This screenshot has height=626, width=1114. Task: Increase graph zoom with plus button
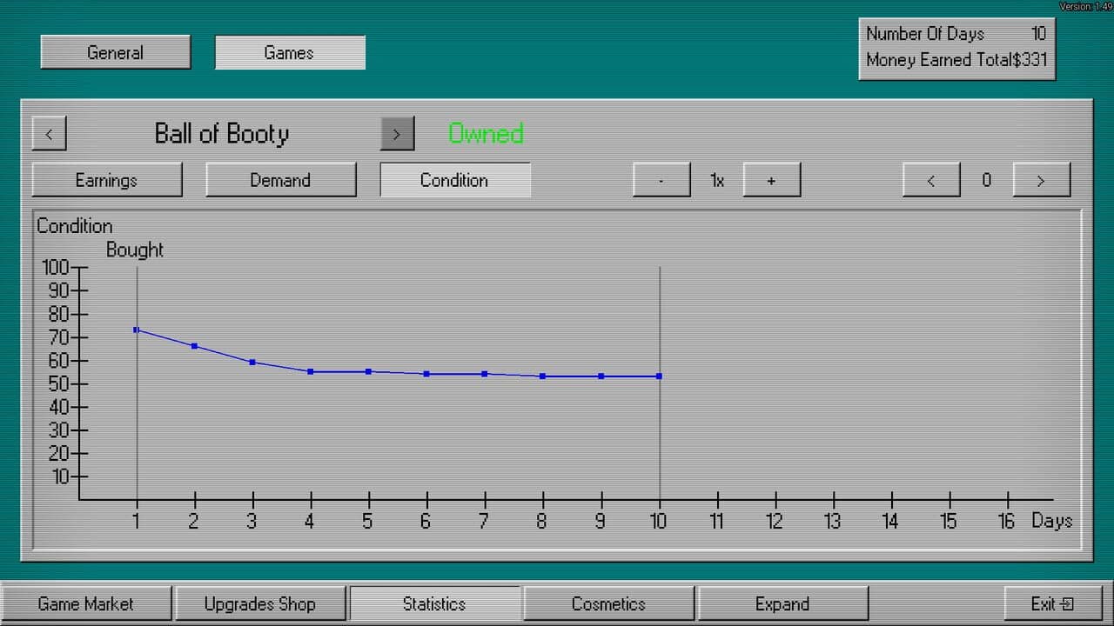772,180
